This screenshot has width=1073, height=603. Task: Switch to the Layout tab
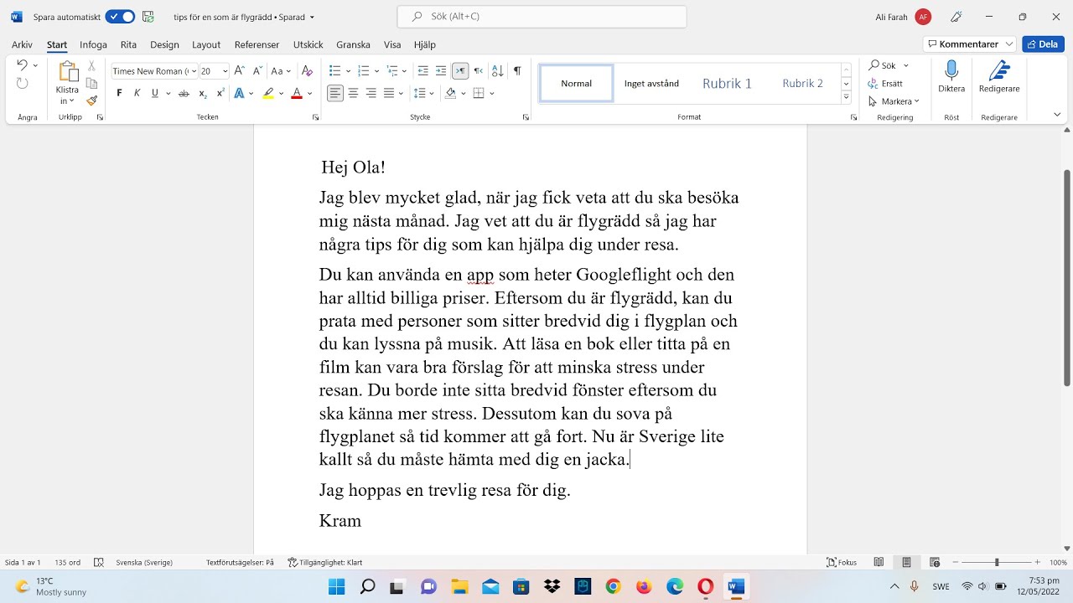(206, 44)
